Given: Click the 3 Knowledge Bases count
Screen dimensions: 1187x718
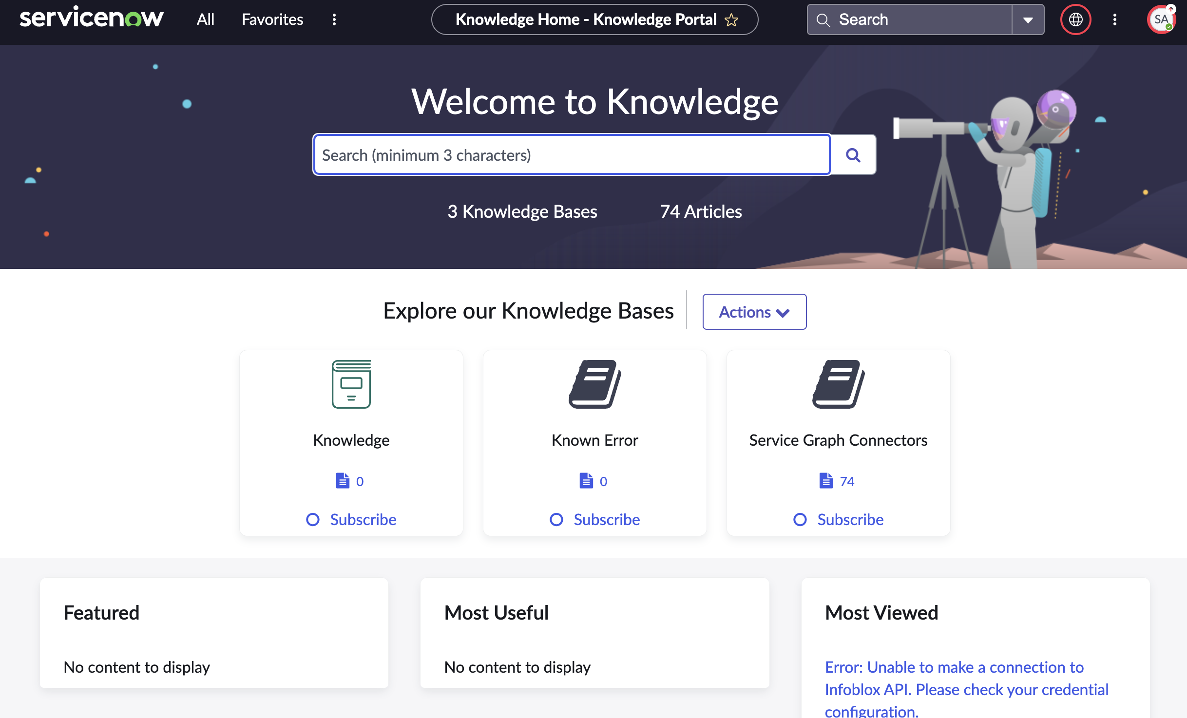Looking at the screenshot, I should [x=522, y=211].
